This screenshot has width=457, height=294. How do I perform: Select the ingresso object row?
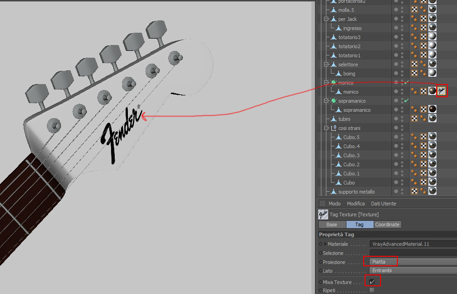click(x=352, y=28)
